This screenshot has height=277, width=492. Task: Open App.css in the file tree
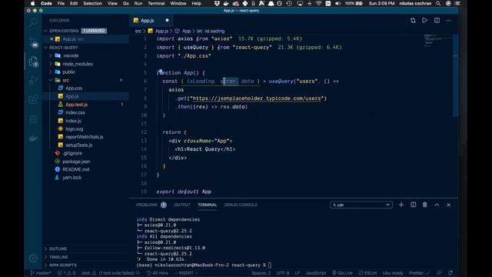[x=74, y=88]
